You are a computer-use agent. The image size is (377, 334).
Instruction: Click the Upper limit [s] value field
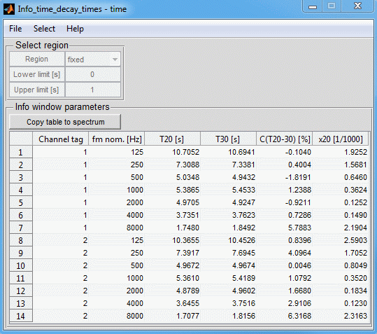tap(92, 90)
